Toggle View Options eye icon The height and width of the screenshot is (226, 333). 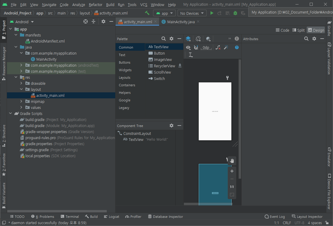point(188,47)
